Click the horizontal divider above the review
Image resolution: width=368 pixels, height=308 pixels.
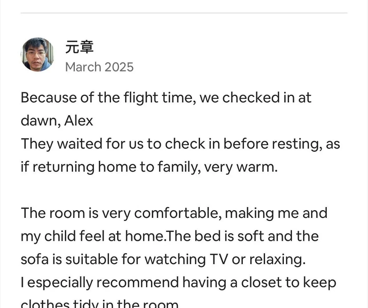coord(184,13)
